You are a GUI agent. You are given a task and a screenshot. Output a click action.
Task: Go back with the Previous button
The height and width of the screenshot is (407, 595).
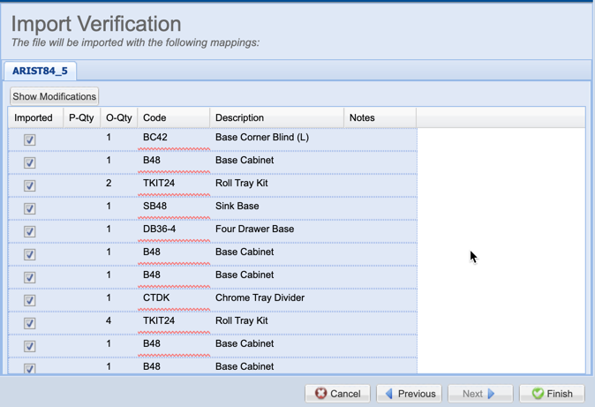pyautogui.click(x=409, y=394)
